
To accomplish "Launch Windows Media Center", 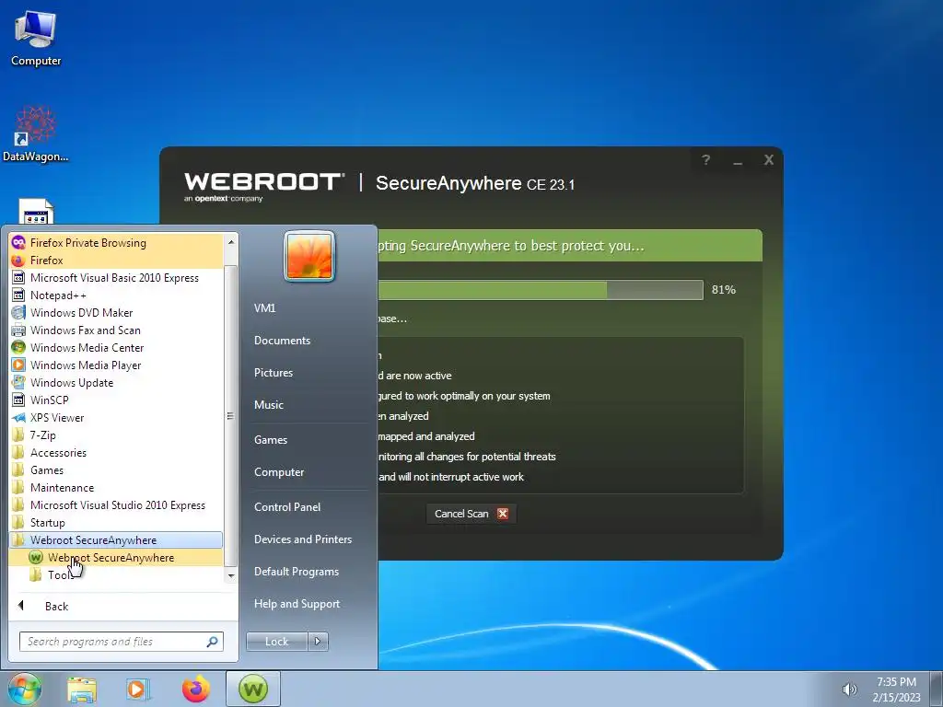I will click(x=115, y=347).
